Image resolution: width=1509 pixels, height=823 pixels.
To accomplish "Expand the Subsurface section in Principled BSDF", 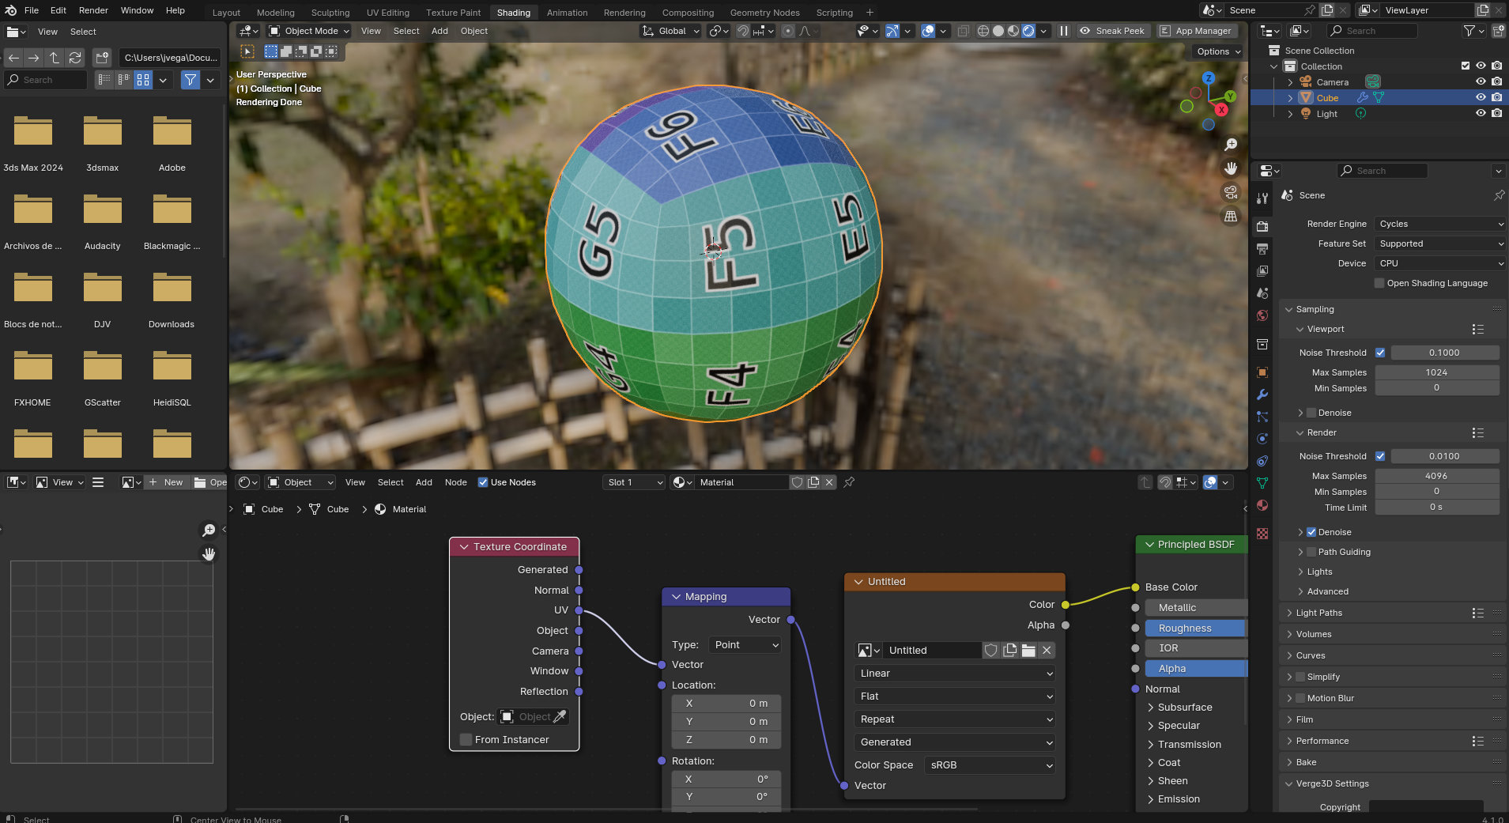I will pos(1183,707).
